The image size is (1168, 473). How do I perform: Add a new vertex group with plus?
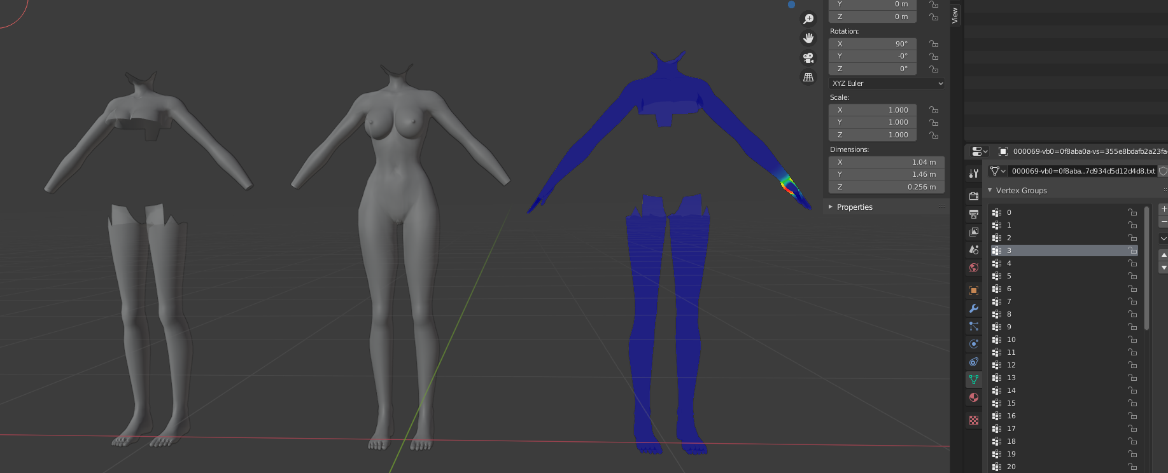click(x=1164, y=209)
